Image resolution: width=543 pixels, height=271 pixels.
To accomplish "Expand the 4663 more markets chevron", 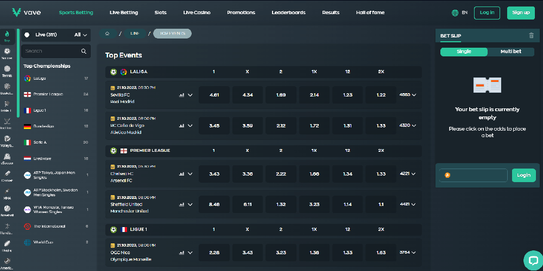I will 408,95.
